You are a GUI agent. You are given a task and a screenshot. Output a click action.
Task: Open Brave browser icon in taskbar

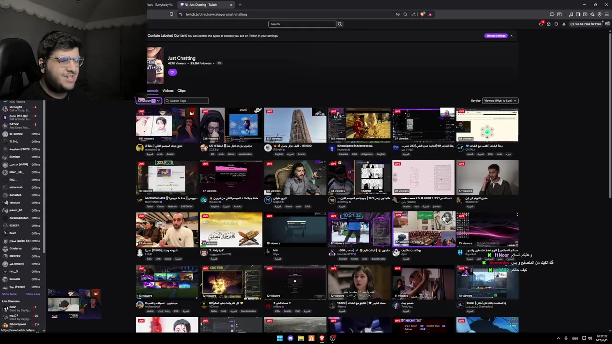coord(322,338)
